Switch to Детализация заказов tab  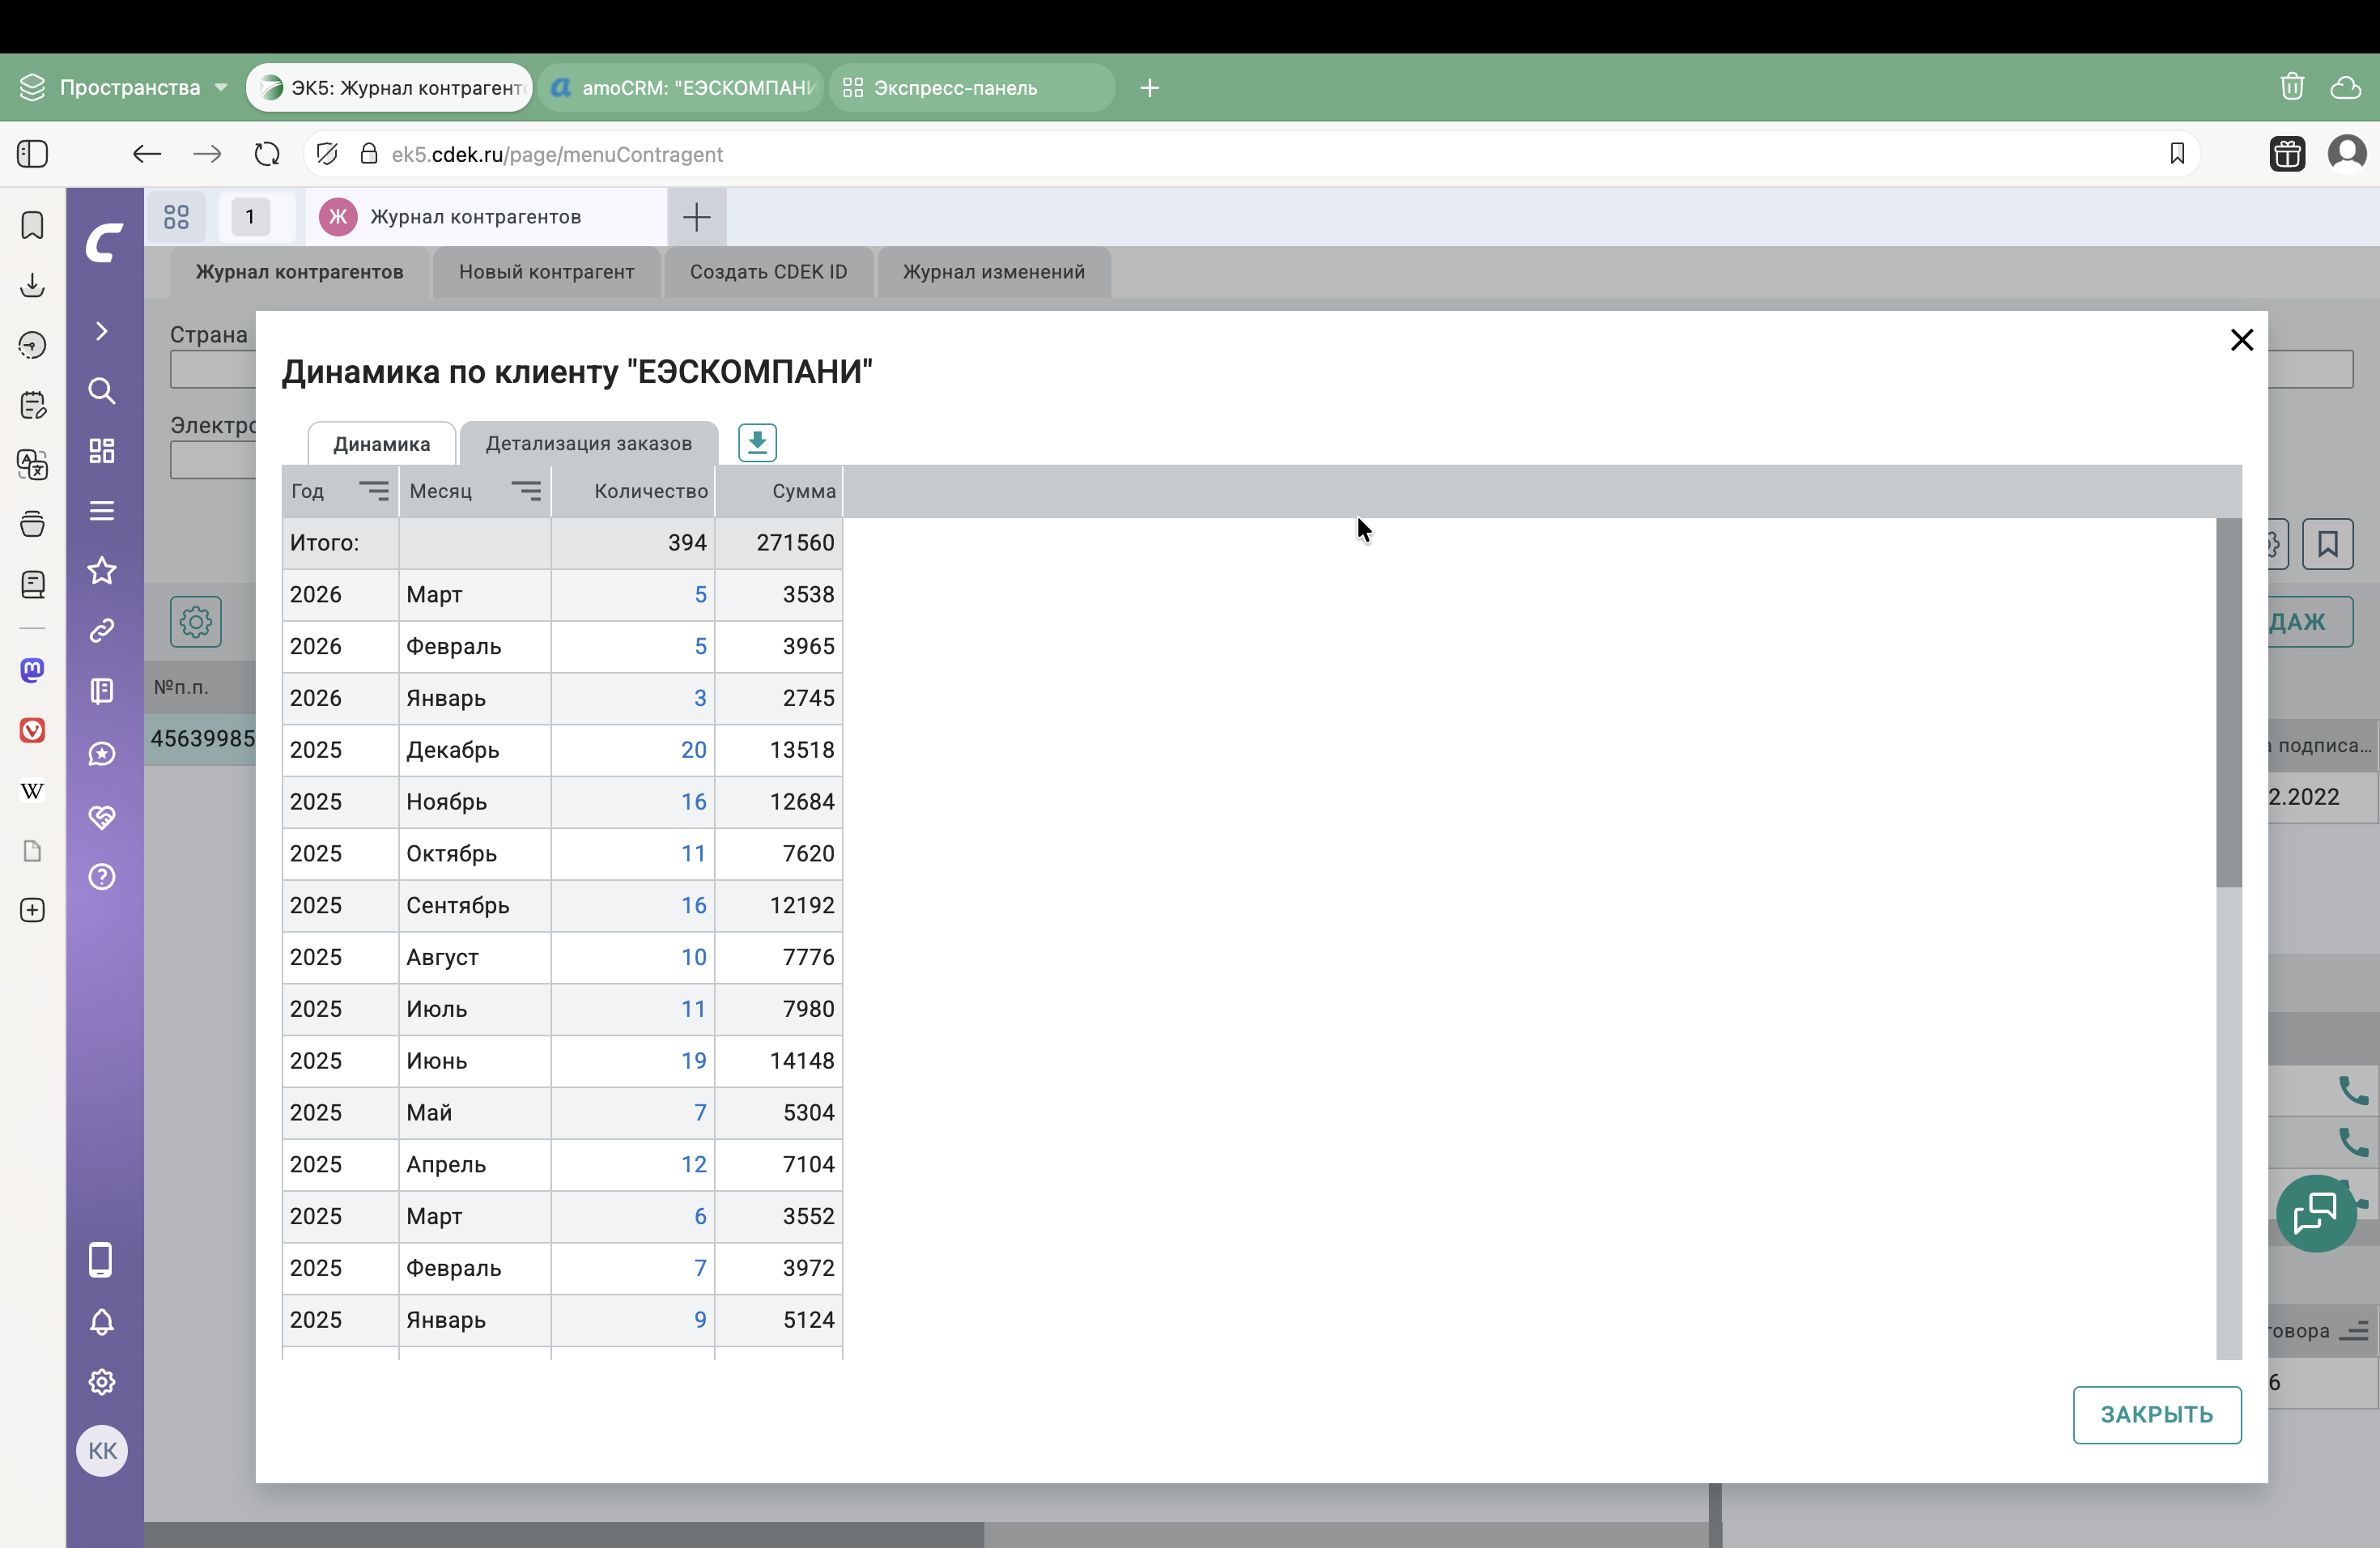[x=588, y=444]
